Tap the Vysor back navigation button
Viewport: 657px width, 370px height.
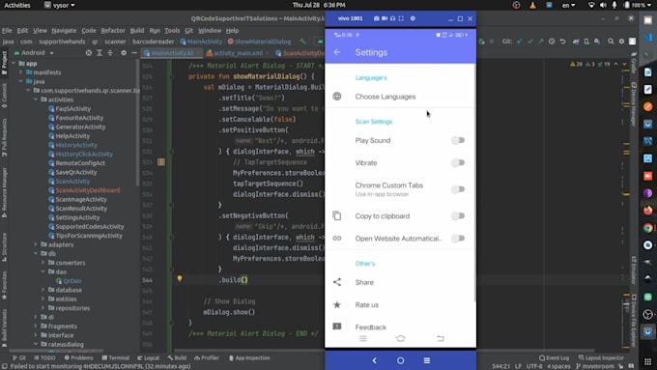375,360
